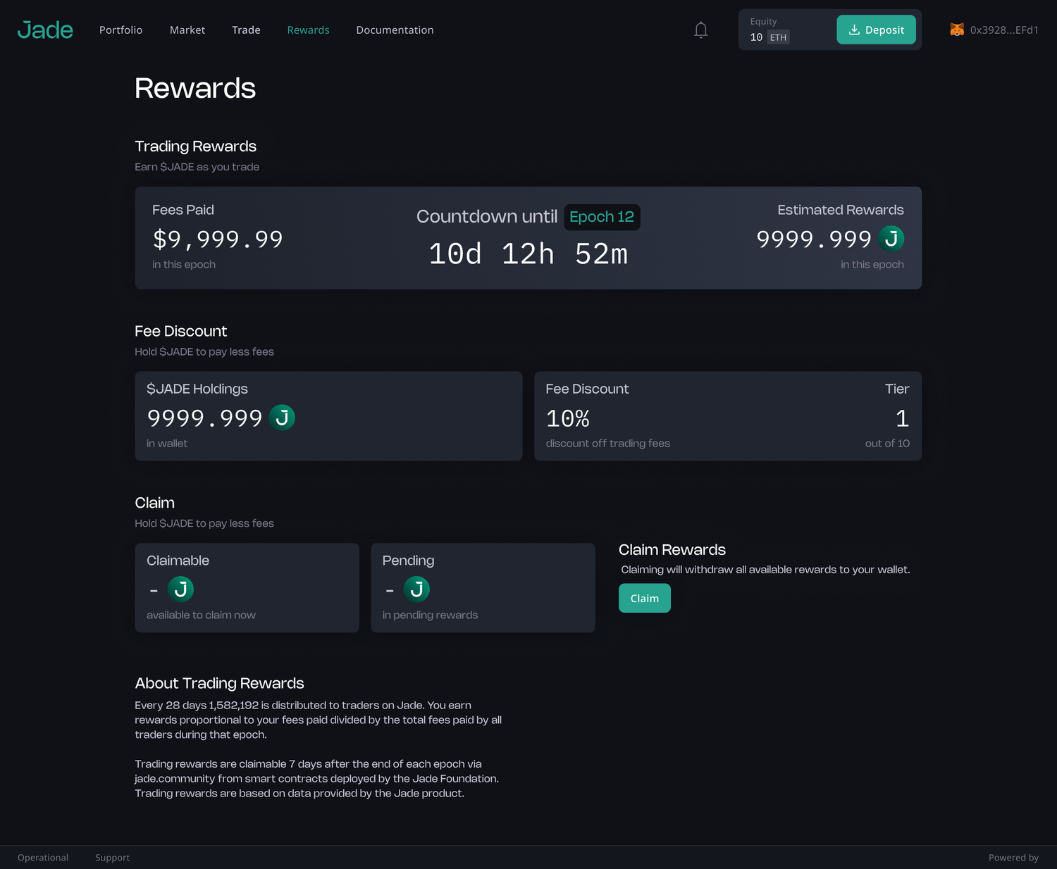Go to the Market tab
Screen dimensions: 1057x869
coord(187,30)
